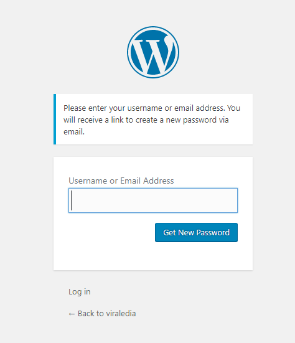Click the blue outer ring of the logo
295x343 pixels.
(x=153, y=28)
